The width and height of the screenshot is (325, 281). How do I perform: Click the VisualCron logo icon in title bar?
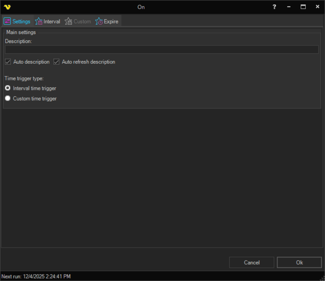coord(7,7)
